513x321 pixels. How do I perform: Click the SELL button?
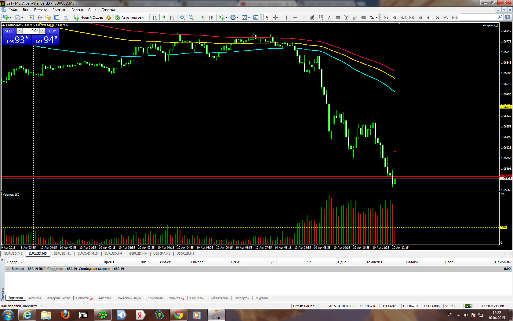tap(9, 31)
